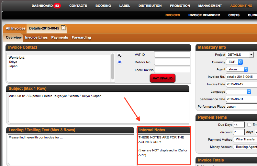Click the Internal Notes text area
This screenshot has height=166, width=257.
(x=164, y=149)
